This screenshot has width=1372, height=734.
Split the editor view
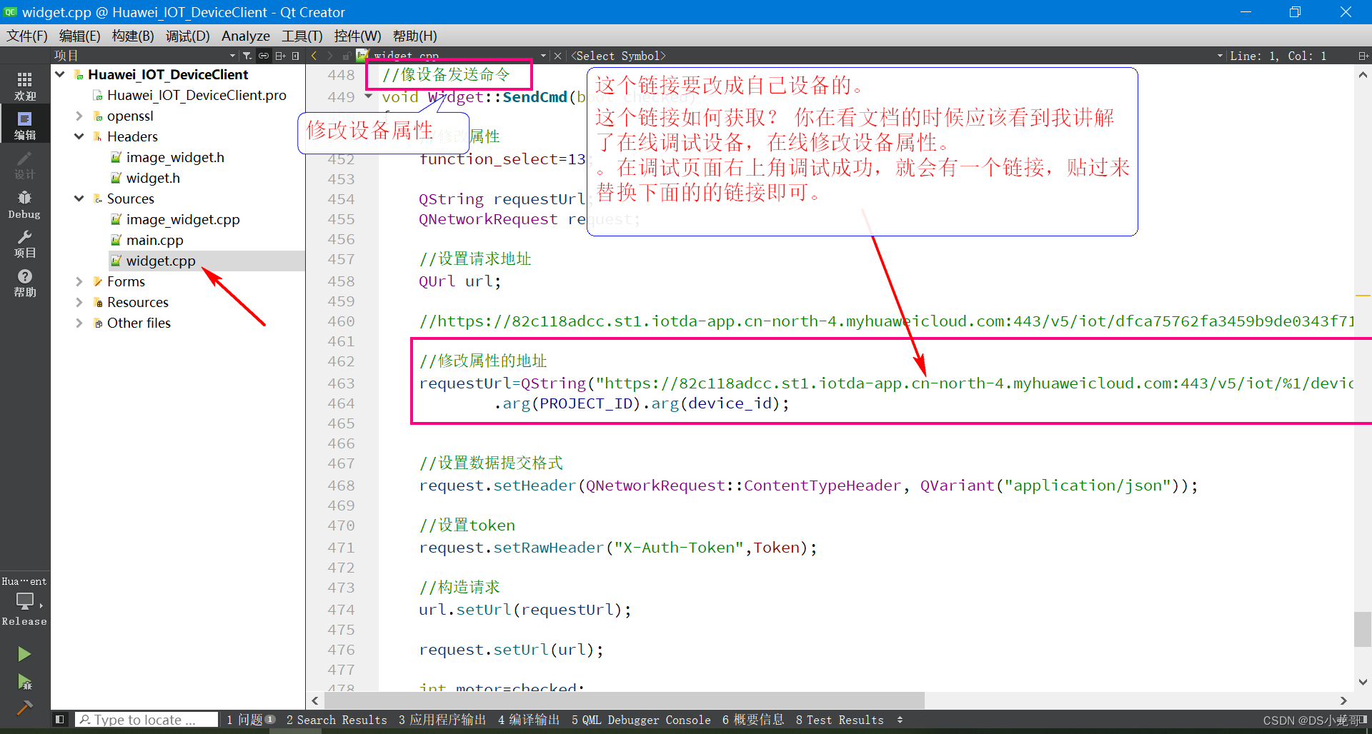(x=1363, y=56)
